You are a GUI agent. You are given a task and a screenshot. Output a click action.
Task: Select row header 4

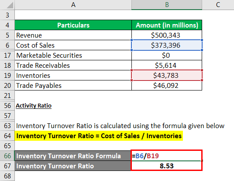[7, 25]
